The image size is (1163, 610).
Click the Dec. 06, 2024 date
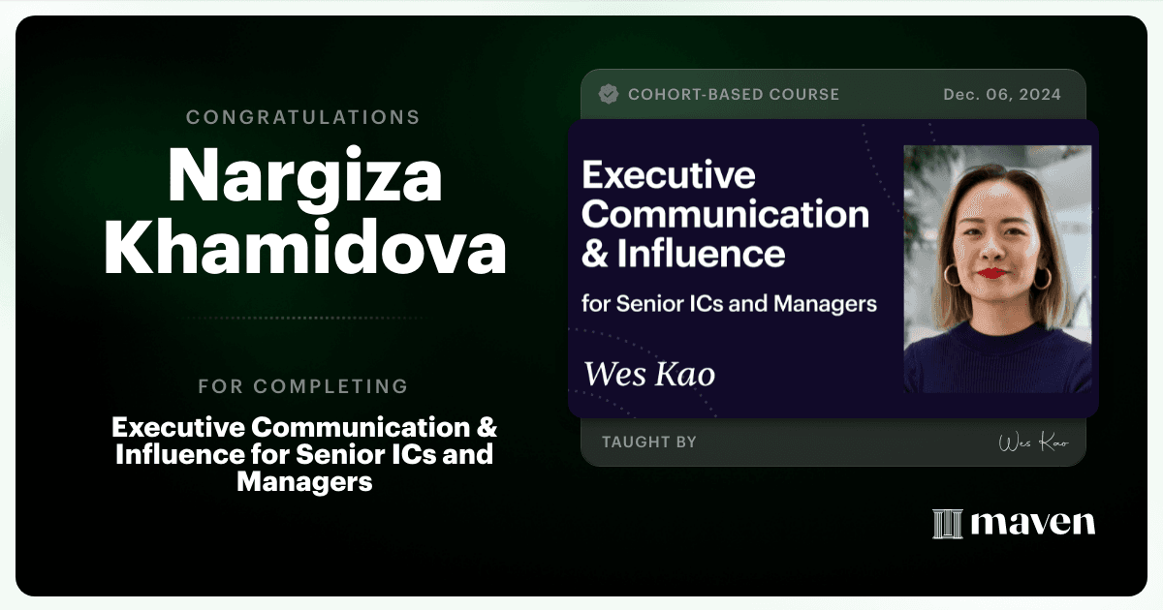point(1002,95)
